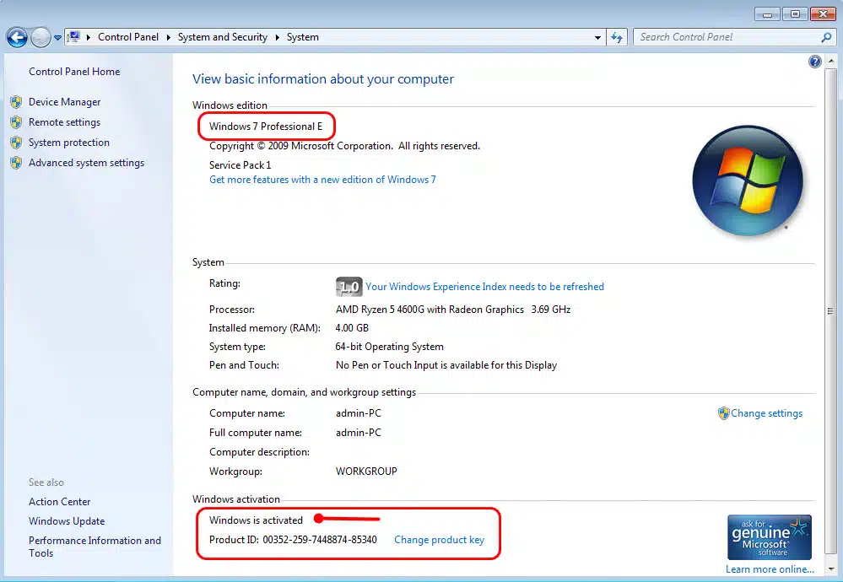Screen dimensions: 843x582
Task: Click the Windows 7 Professional E text
Action: point(266,127)
